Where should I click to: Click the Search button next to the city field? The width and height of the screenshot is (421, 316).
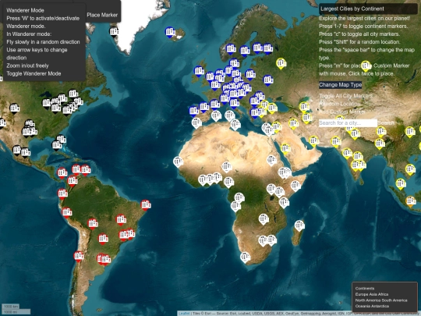tap(386, 123)
